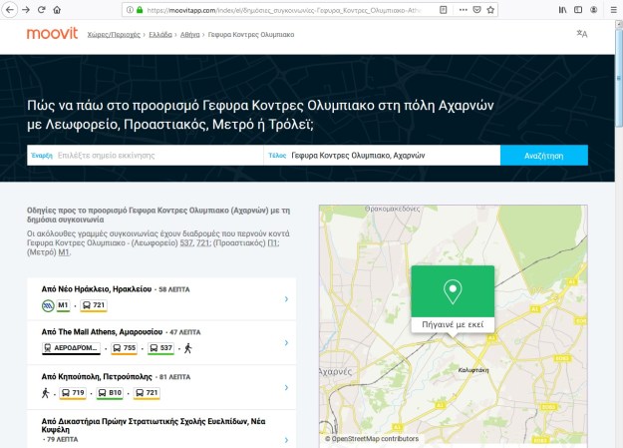Image resolution: width=623 pixels, height=448 pixels.
Task: Click the ΑΕΡΟΔΡΟΜ train line badge
Action: (x=73, y=348)
